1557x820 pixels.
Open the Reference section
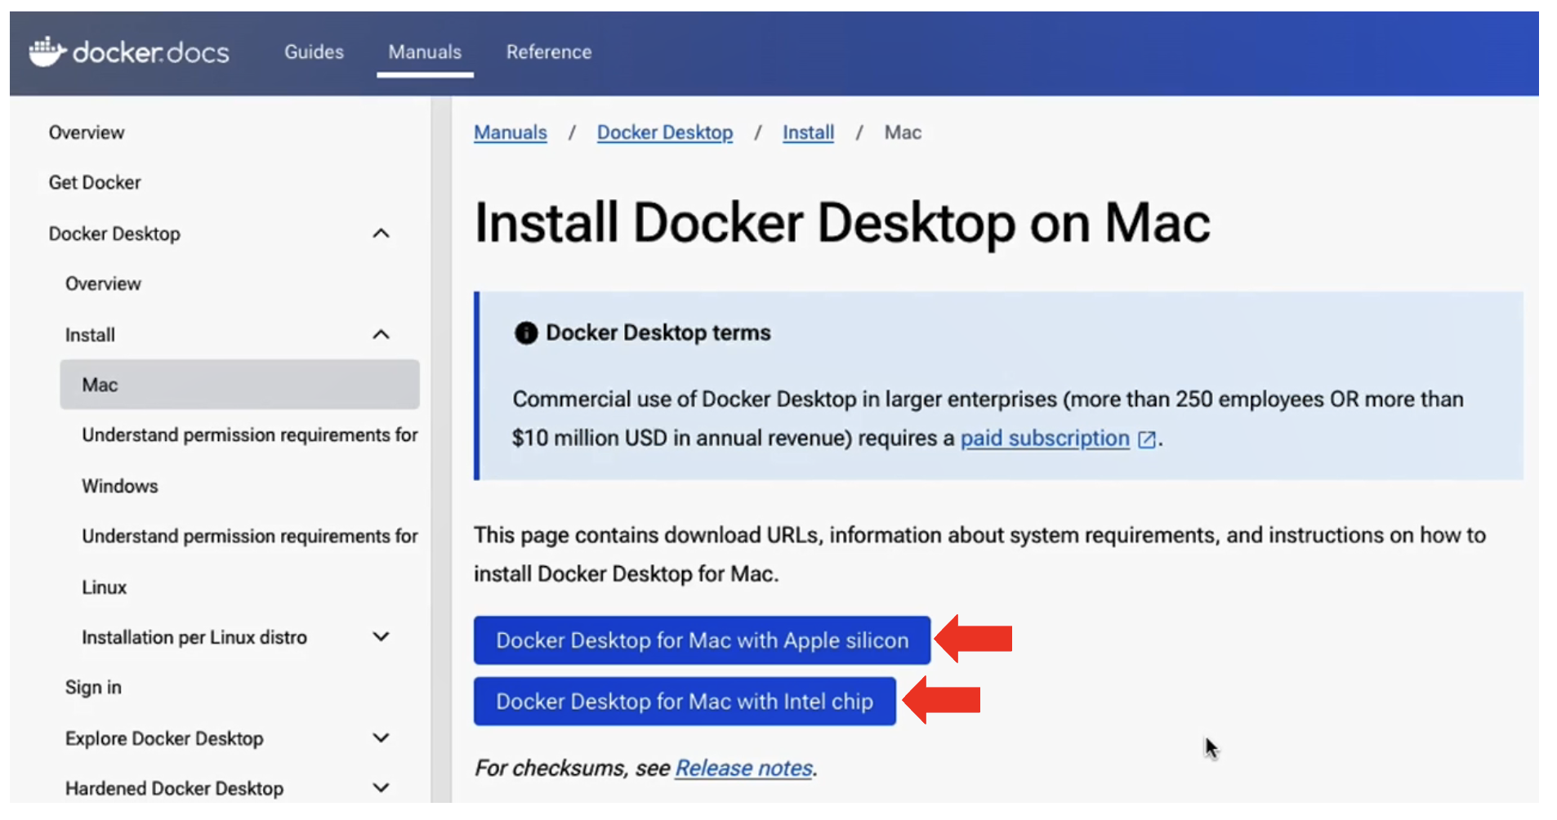[x=548, y=51]
